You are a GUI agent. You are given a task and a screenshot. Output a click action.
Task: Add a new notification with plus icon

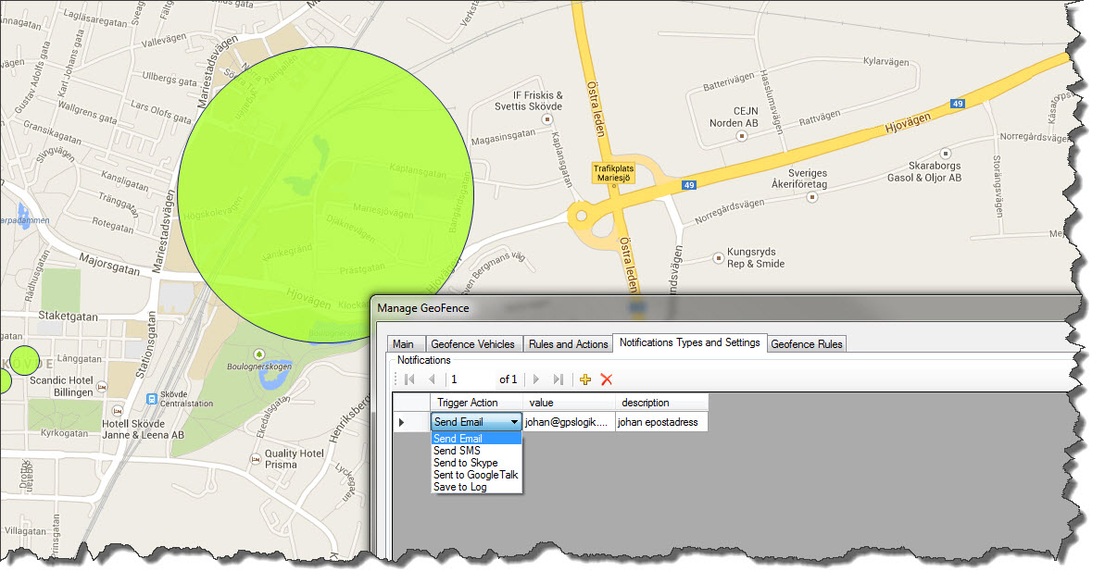point(585,379)
